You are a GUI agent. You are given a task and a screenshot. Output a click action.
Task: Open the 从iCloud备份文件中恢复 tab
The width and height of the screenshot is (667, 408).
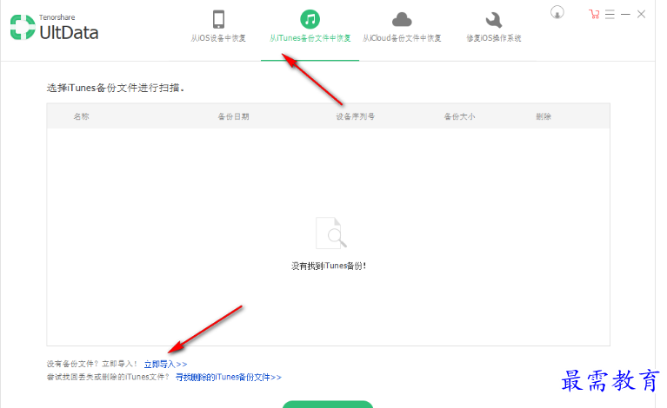pos(402,38)
